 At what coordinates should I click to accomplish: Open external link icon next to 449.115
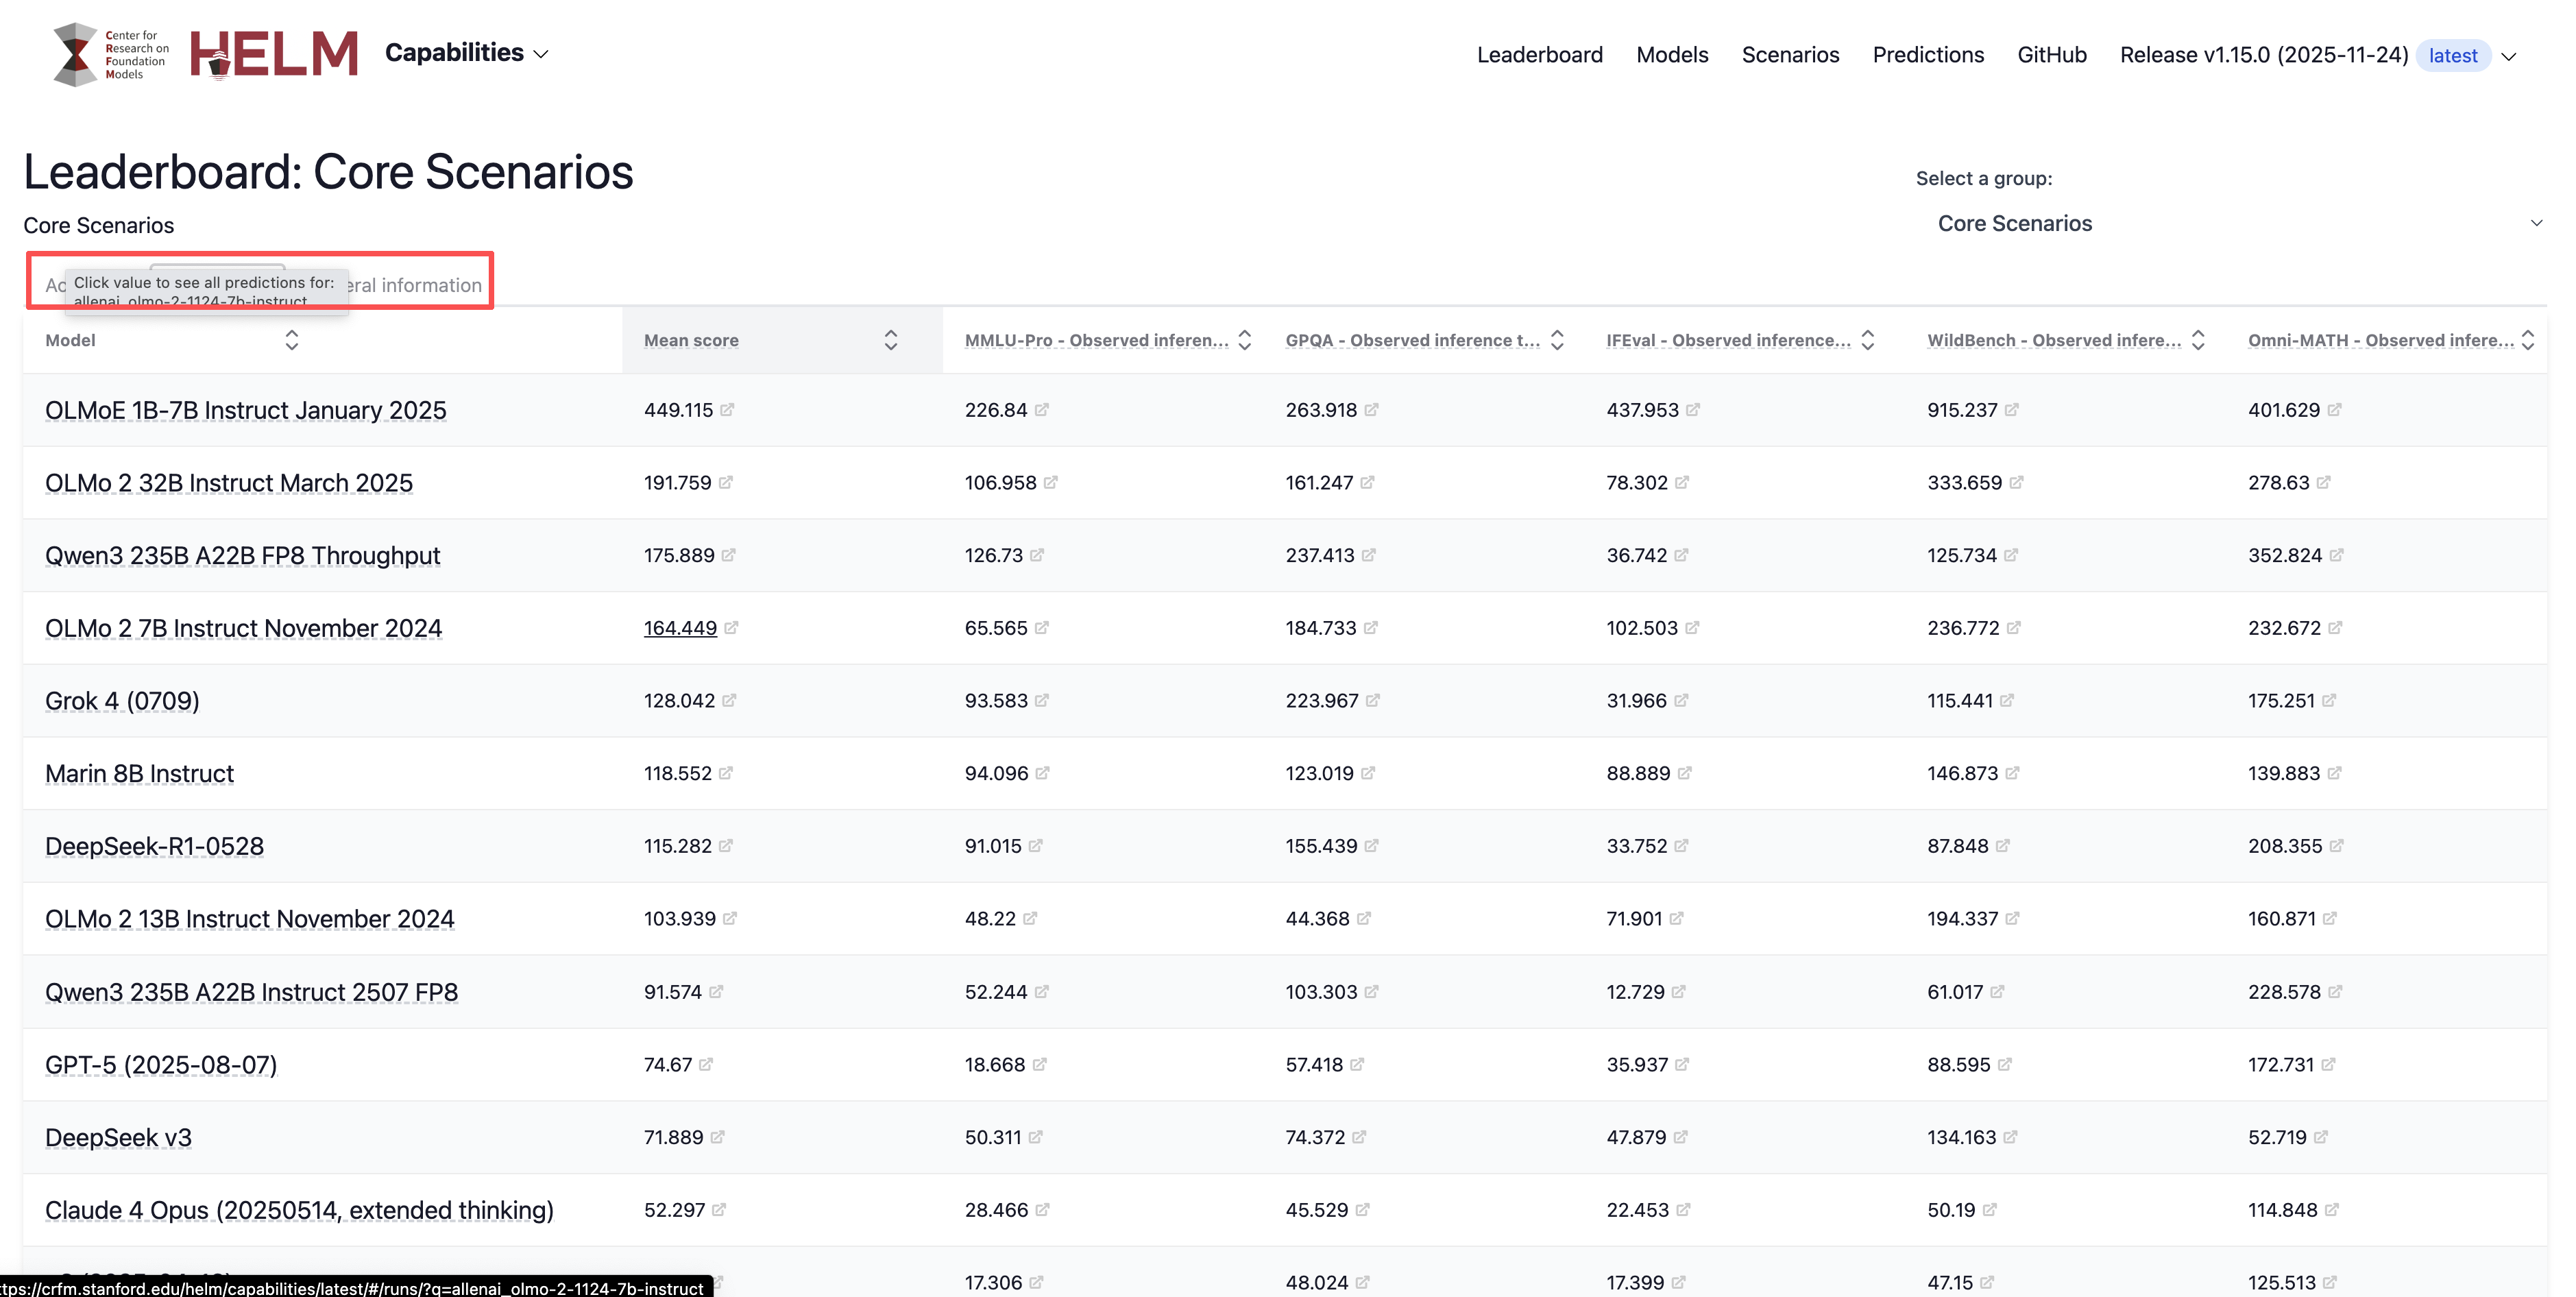click(x=727, y=409)
